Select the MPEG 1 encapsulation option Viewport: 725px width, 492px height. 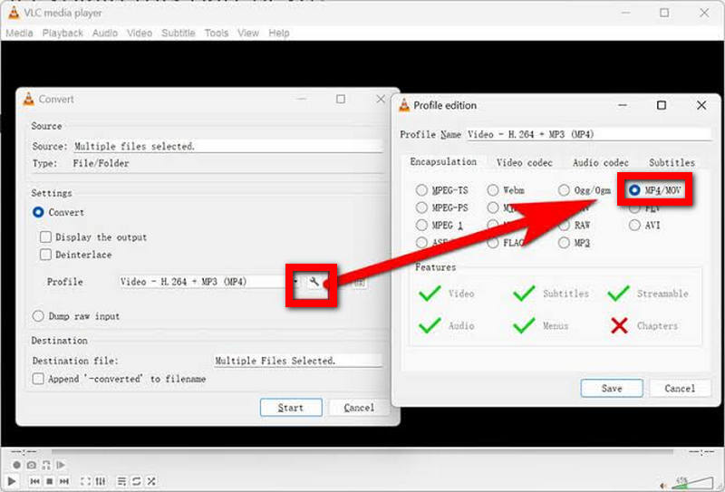coord(421,226)
